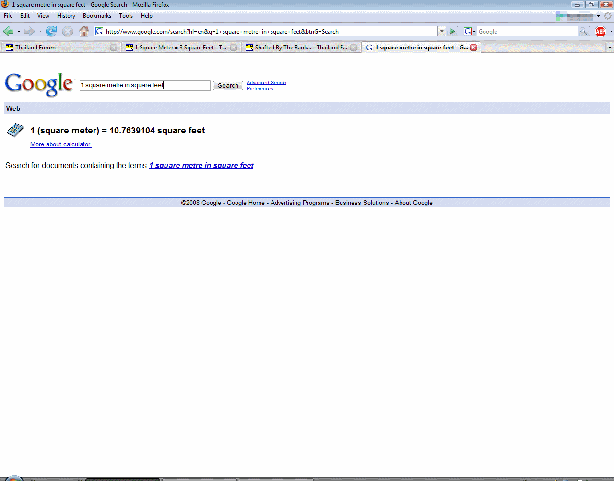Open the File menu
This screenshot has width=614, height=481.
click(x=8, y=16)
